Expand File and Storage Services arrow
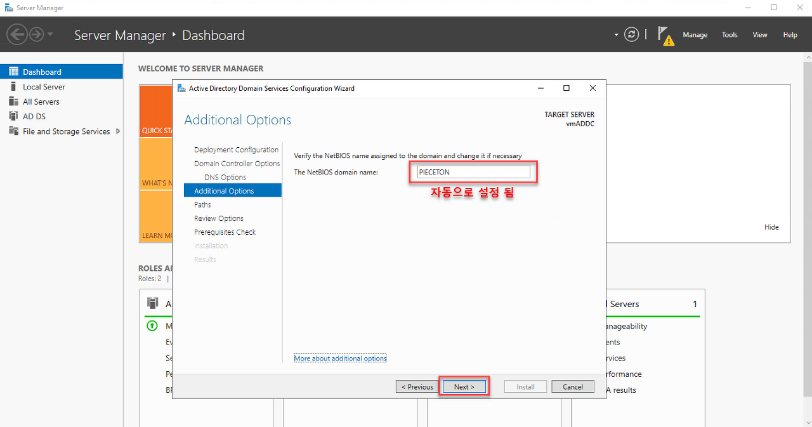The width and height of the screenshot is (812, 427). [118, 131]
